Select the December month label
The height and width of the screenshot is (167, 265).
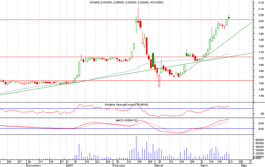pyautogui.click(x=34, y=165)
